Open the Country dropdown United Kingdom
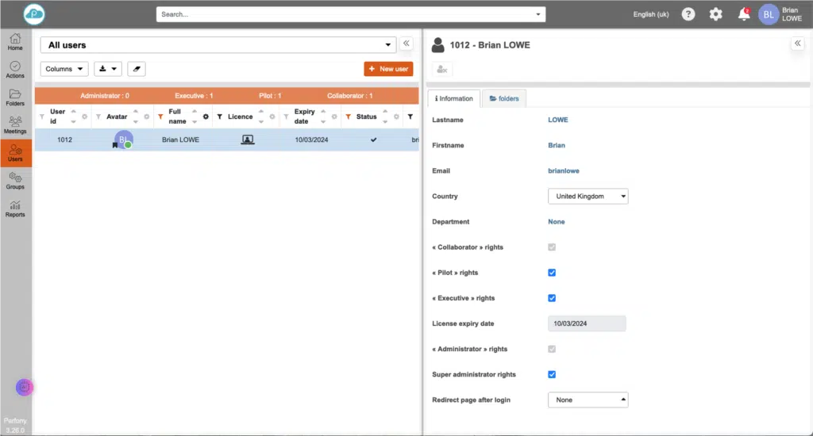Image resolution: width=813 pixels, height=436 pixels. [588, 197]
